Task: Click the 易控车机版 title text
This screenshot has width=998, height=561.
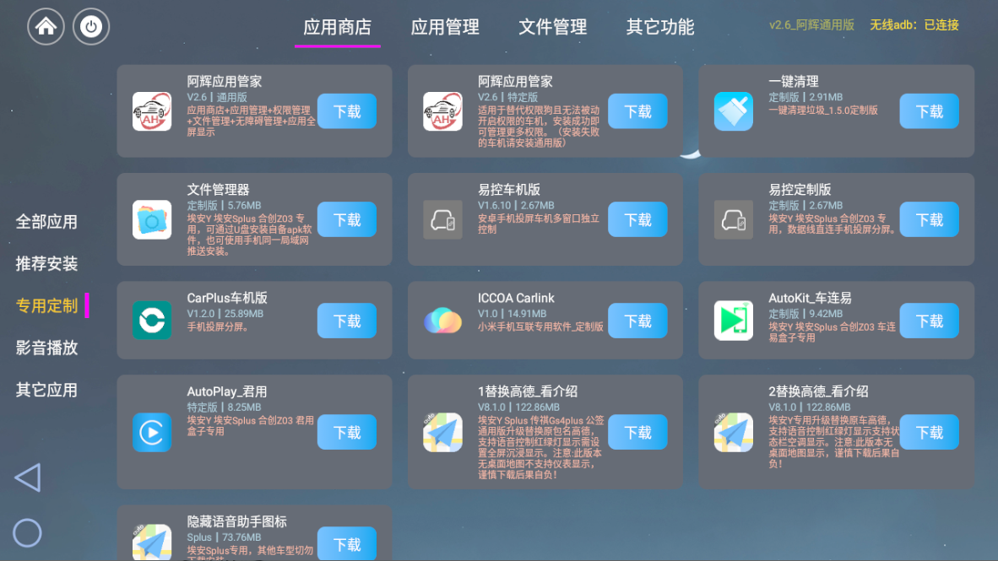Action: pyautogui.click(x=509, y=190)
